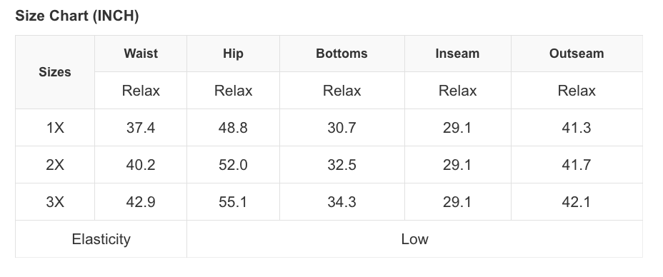Select the 1X size row label

click(x=55, y=128)
